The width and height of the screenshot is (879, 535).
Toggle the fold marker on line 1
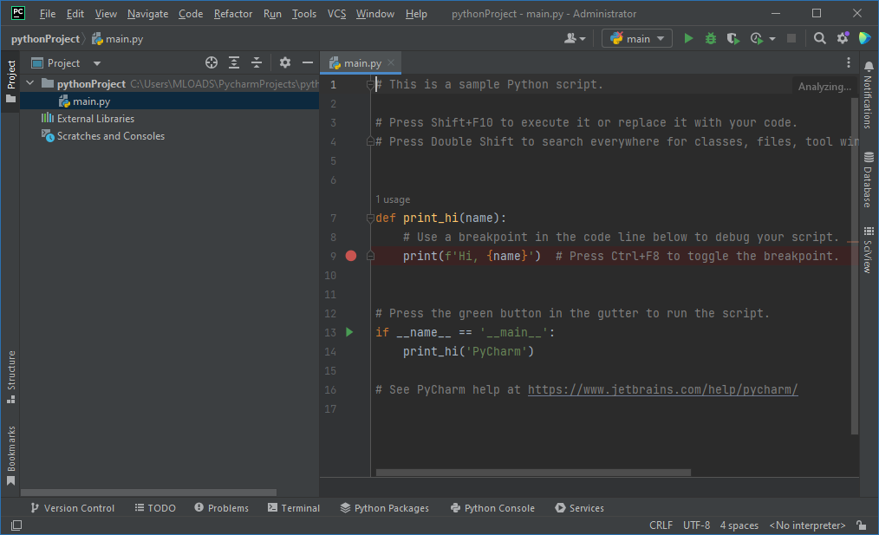point(370,85)
